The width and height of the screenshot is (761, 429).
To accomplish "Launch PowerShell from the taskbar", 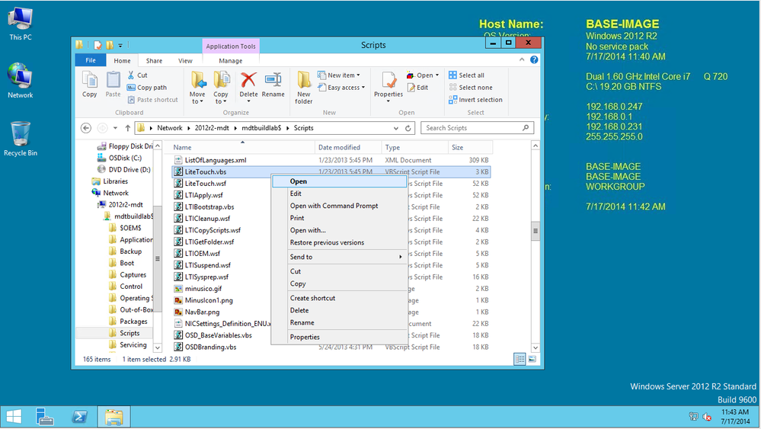I will coord(79,416).
